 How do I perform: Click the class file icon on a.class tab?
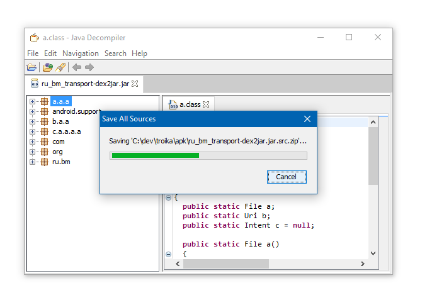(x=173, y=104)
